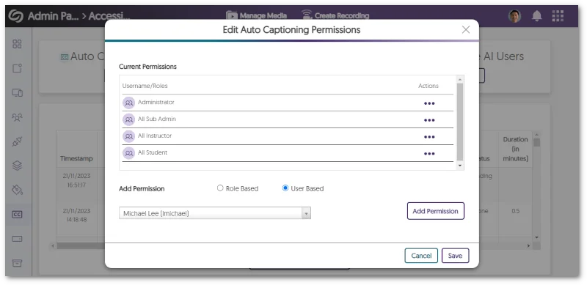Click permissions list scroll up arrow
This screenshot has width=587, height=285.
click(460, 79)
